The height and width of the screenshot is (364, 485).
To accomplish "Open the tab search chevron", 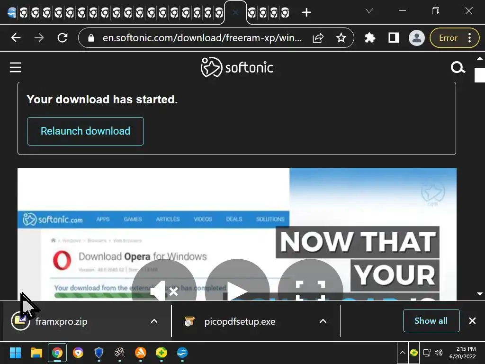I will tap(369, 11).
